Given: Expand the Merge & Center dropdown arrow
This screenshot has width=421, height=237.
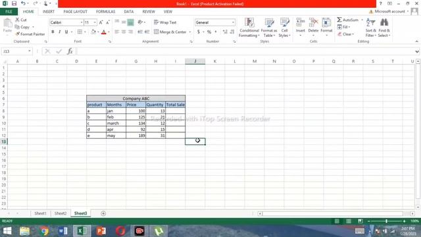Looking at the screenshot, I should click(190, 32).
